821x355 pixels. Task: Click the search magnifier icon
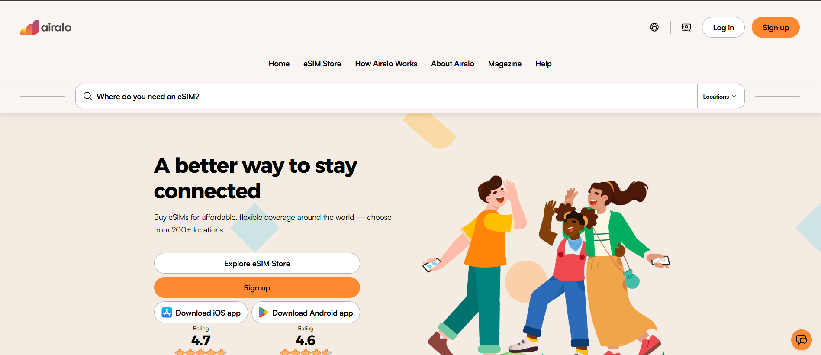pos(88,96)
